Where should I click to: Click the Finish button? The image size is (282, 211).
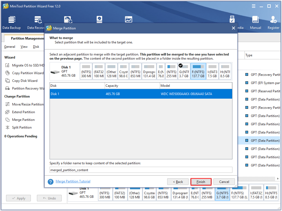201,182
